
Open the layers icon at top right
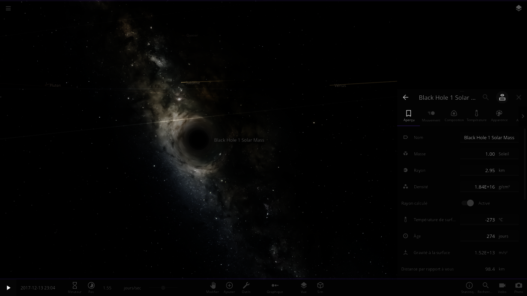pos(518,8)
